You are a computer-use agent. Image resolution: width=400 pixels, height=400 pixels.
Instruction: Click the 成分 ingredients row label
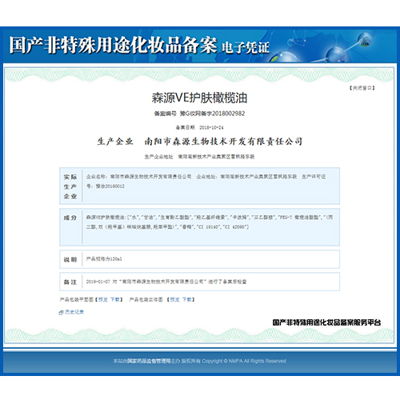[70, 218]
